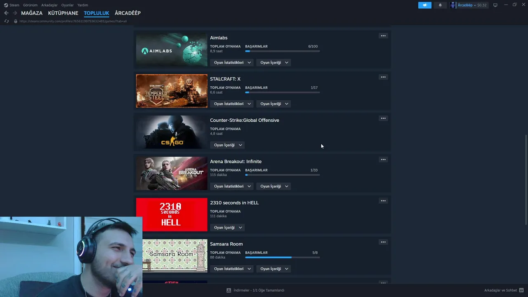Open the ÀRCADÉÊP profile tab

(x=128, y=13)
